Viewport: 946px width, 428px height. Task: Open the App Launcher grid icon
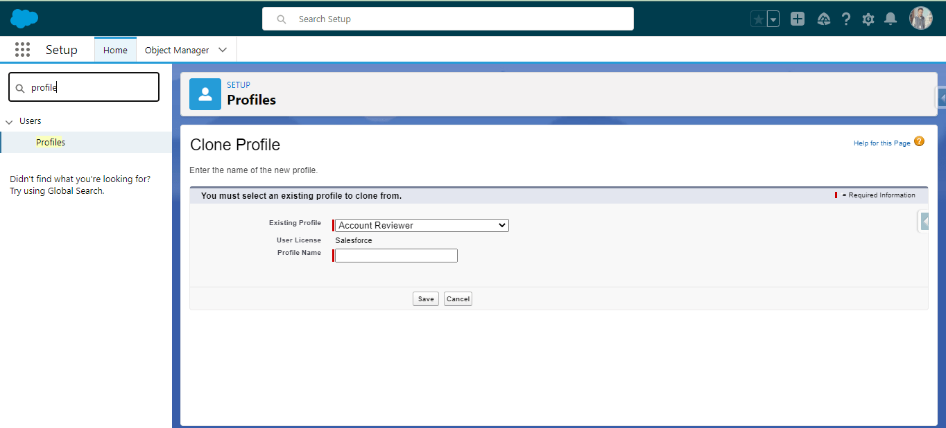pyautogui.click(x=22, y=50)
